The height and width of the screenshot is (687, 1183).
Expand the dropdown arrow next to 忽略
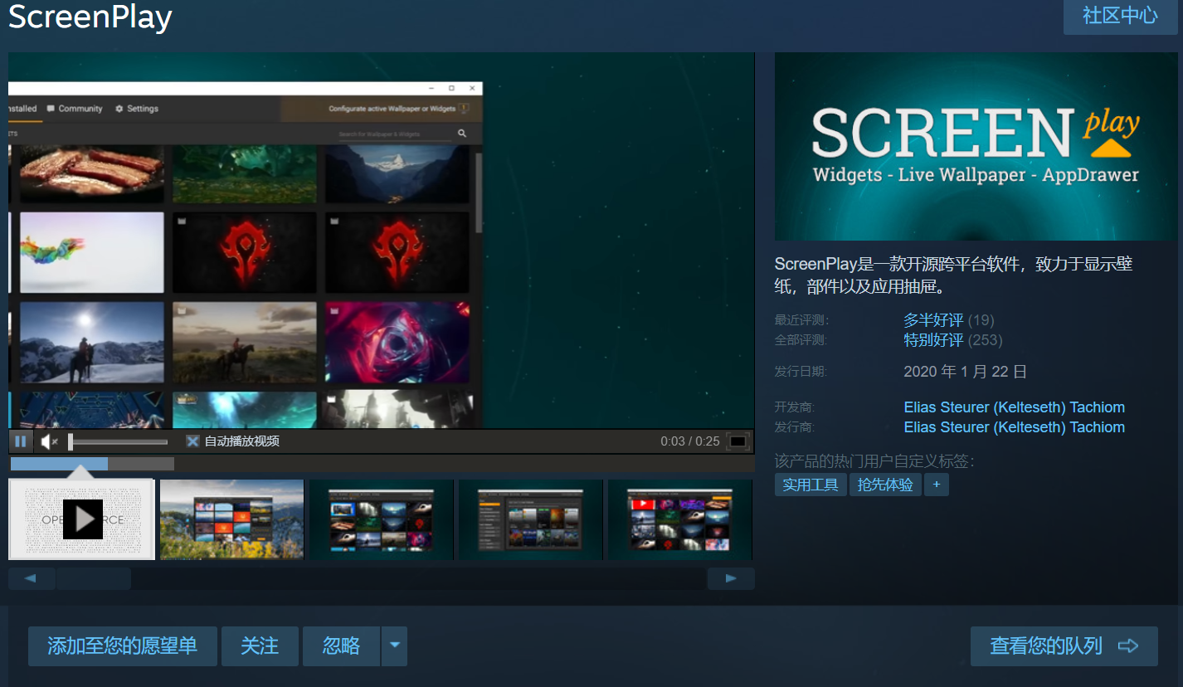[x=394, y=646]
